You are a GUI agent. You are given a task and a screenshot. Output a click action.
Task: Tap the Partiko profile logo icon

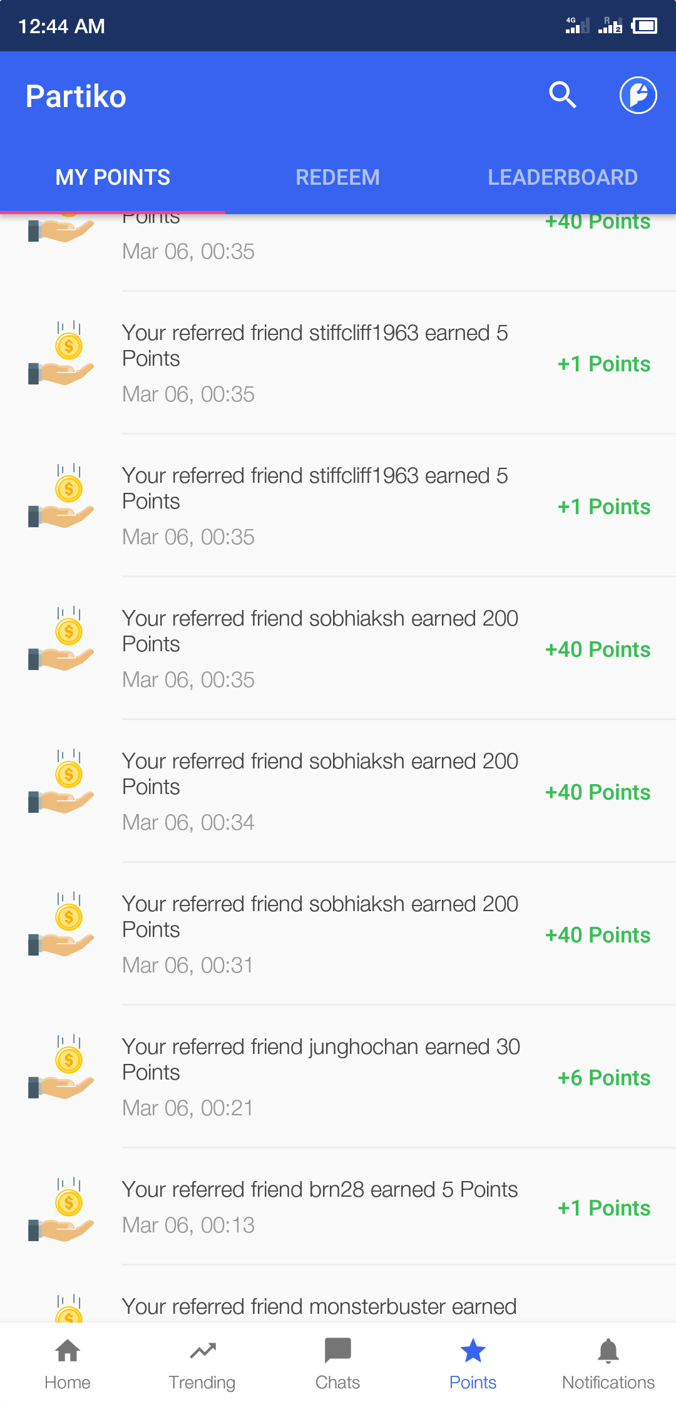point(638,95)
